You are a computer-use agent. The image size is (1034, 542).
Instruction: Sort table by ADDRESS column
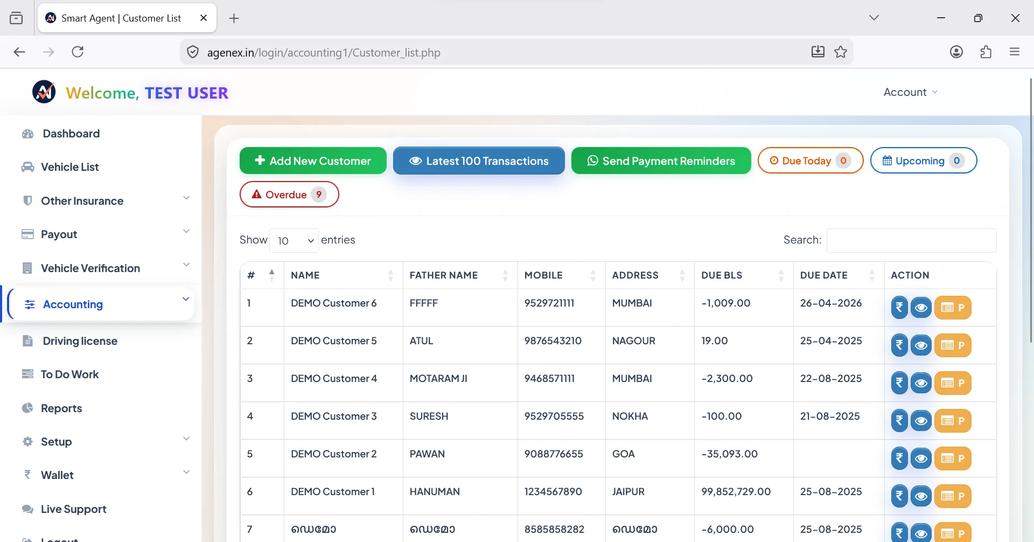pos(650,275)
